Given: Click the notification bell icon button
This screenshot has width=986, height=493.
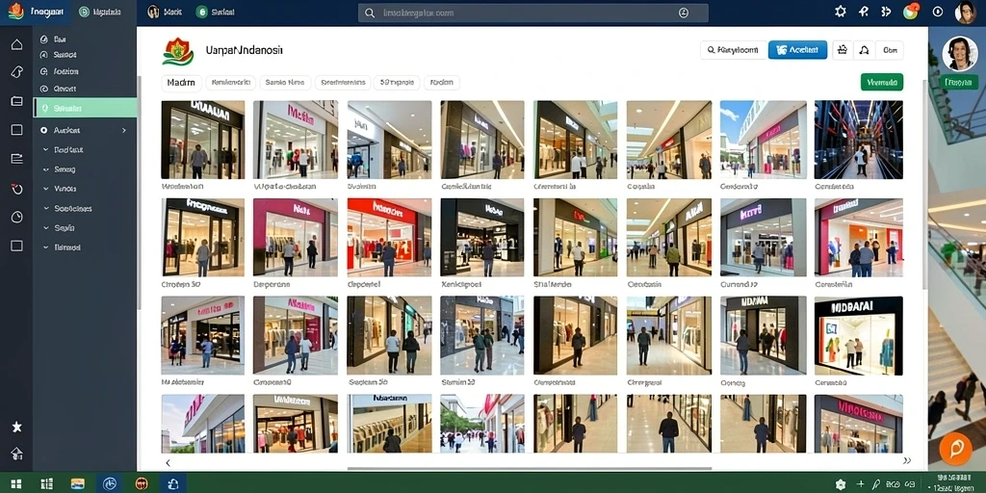Looking at the screenshot, I should click(x=864, y=50).
